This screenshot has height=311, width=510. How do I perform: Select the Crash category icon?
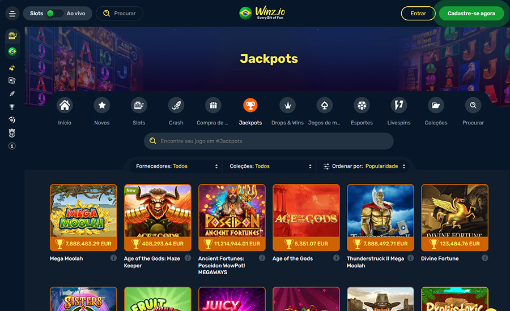(176, 105)
